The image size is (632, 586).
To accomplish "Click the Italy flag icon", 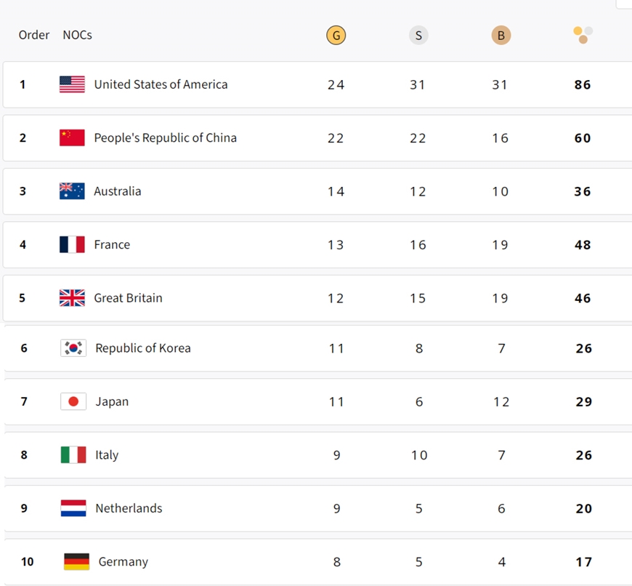I will tap(73, 455).
